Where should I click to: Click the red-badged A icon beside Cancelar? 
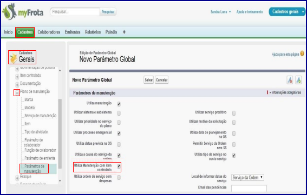[290, 80]
